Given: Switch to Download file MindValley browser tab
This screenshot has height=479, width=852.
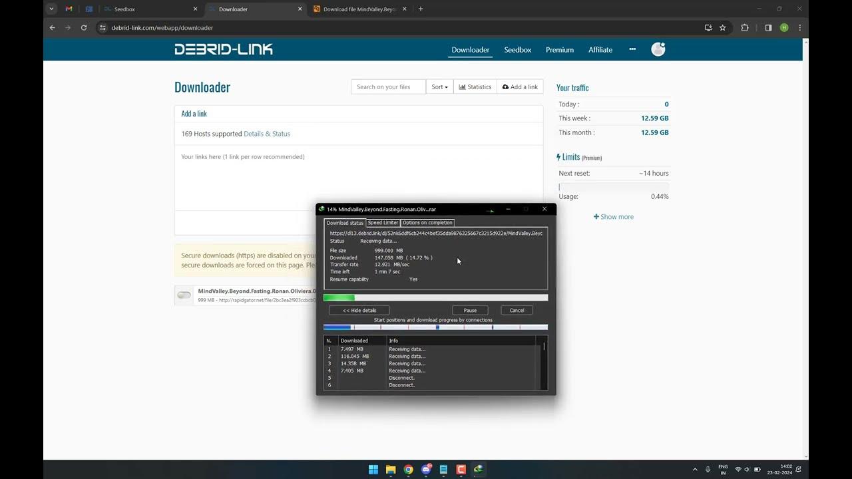Looking at the screenshot, I should coord(360,9).
